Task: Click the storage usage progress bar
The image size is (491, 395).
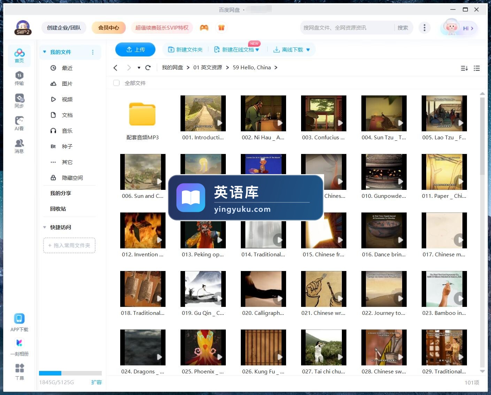Action: tap(70, 373)
